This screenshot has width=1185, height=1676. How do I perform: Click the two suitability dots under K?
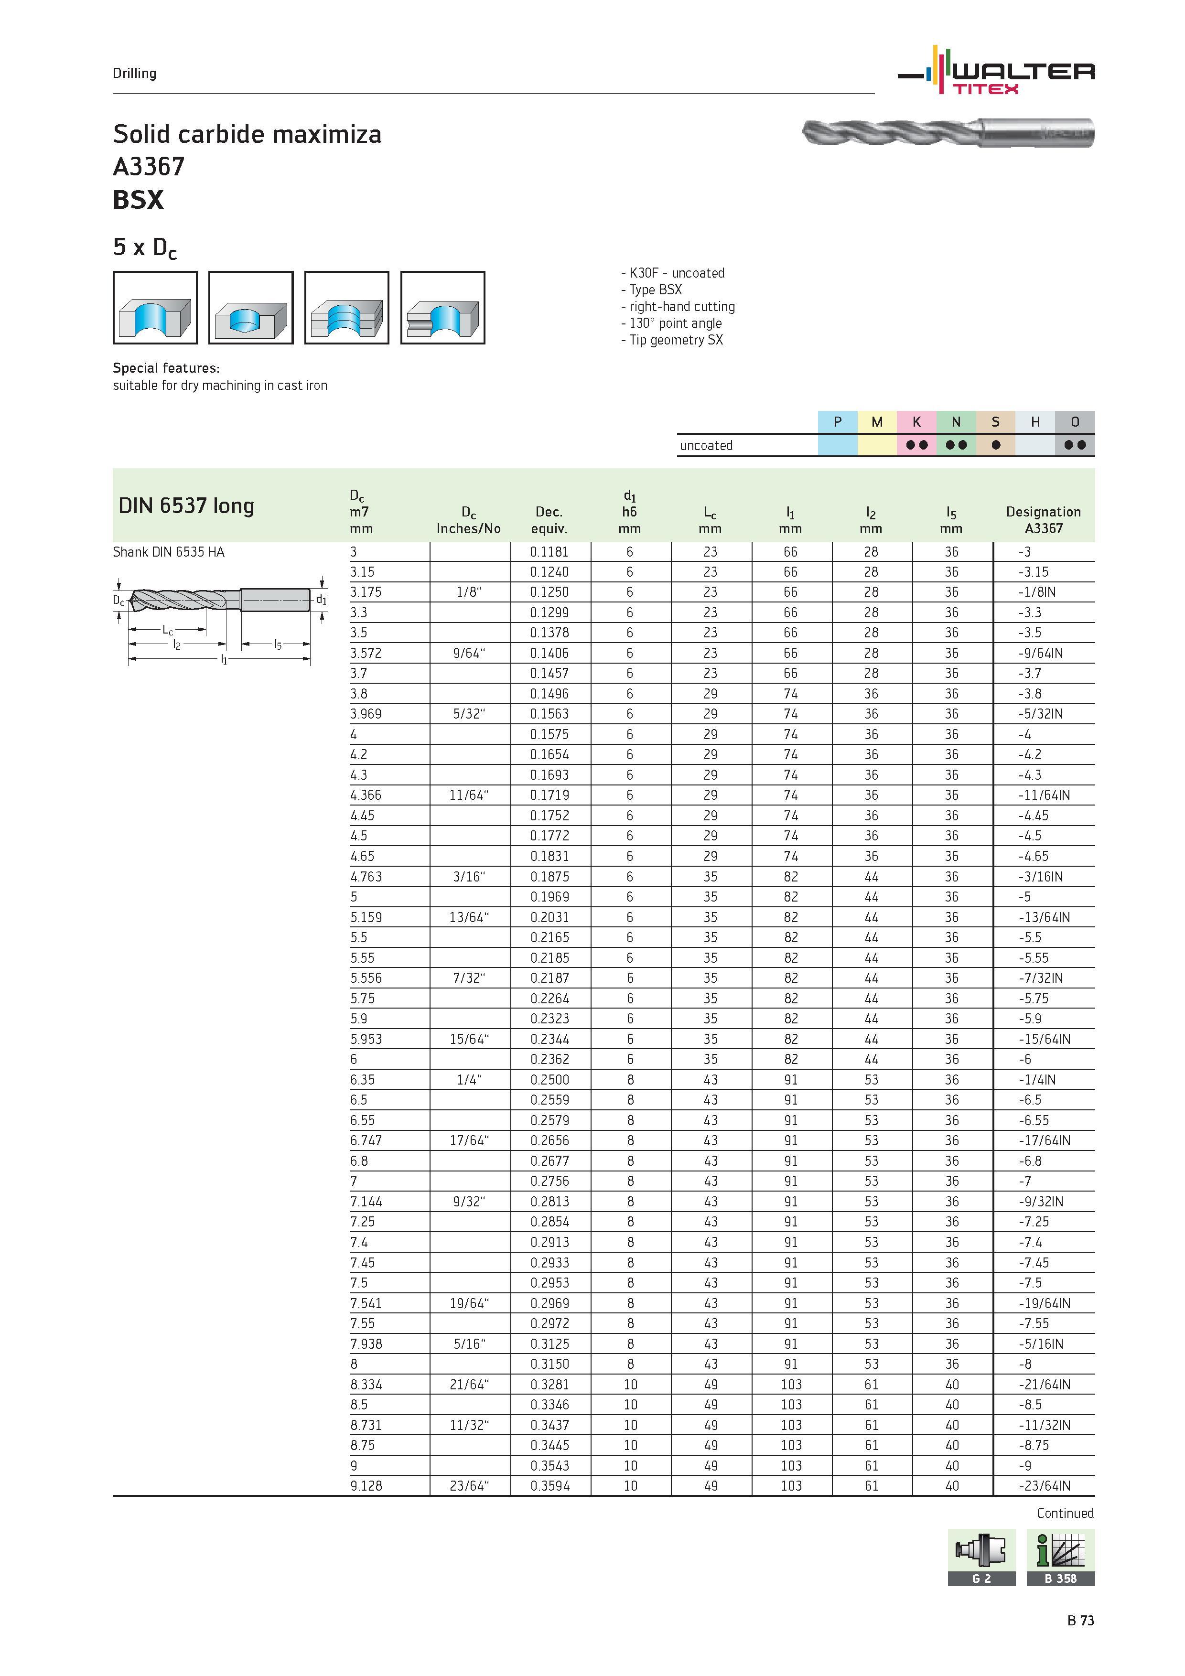(916, 445)
